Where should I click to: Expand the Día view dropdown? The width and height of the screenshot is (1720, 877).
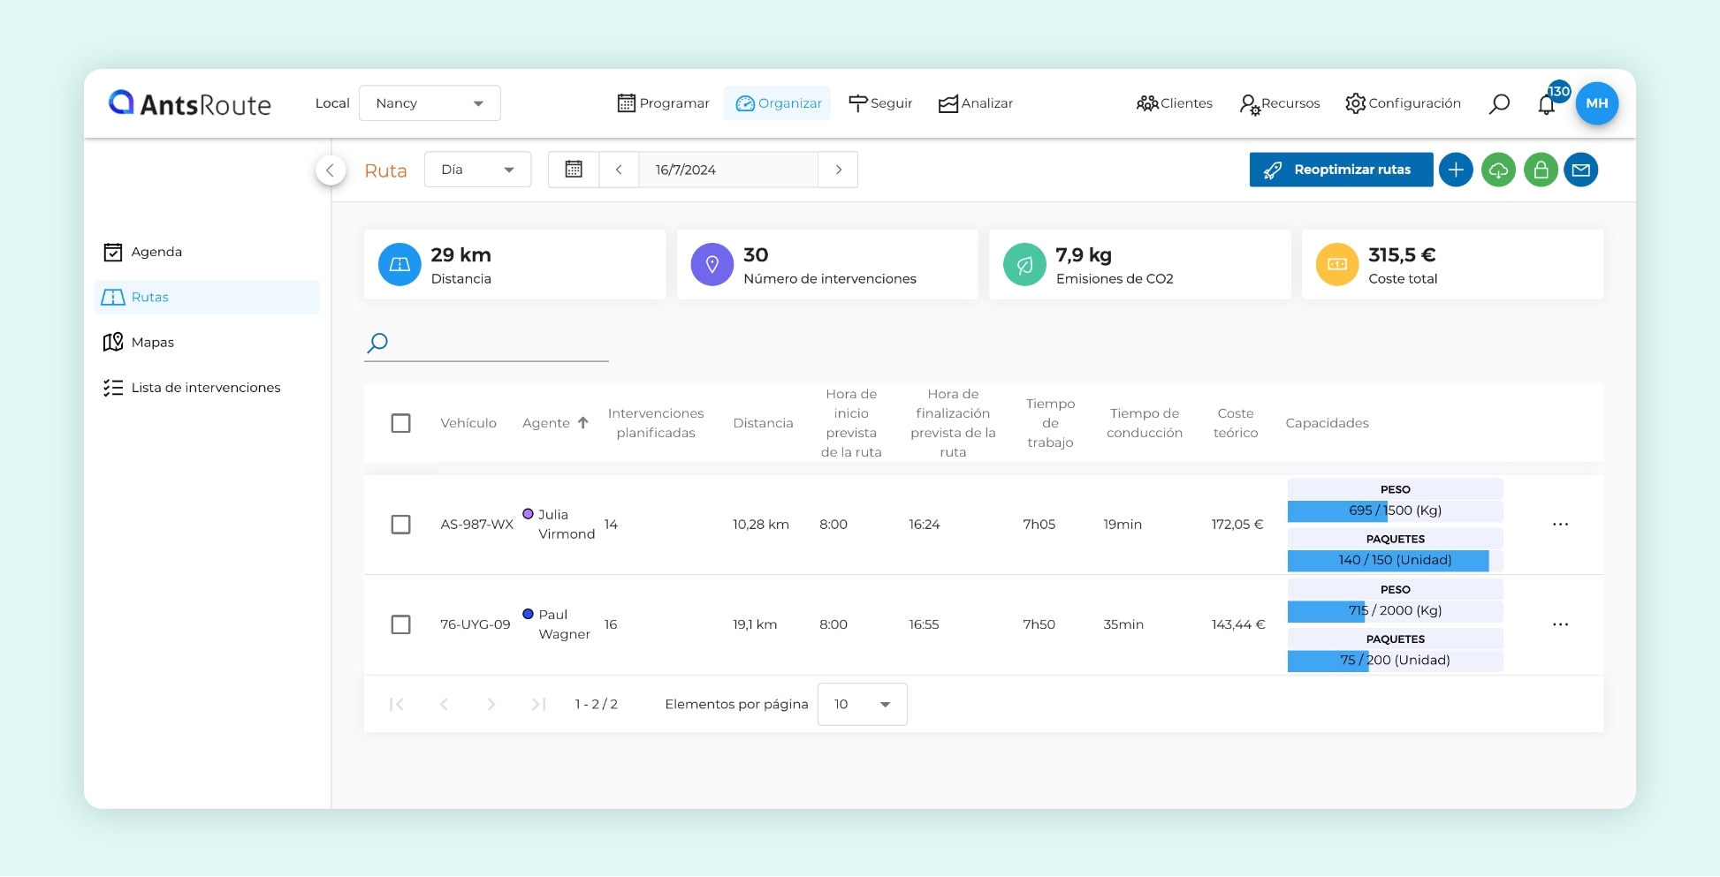pyautogui.click(x=477, y=170)
